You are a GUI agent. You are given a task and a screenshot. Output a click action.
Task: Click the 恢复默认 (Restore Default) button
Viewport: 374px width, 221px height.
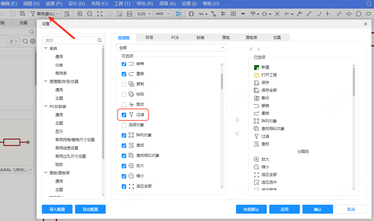(251, 209)
